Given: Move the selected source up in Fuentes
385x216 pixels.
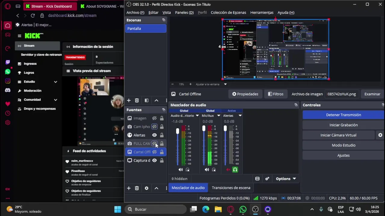Looking at the screenshot, I should tap(156, 188).
